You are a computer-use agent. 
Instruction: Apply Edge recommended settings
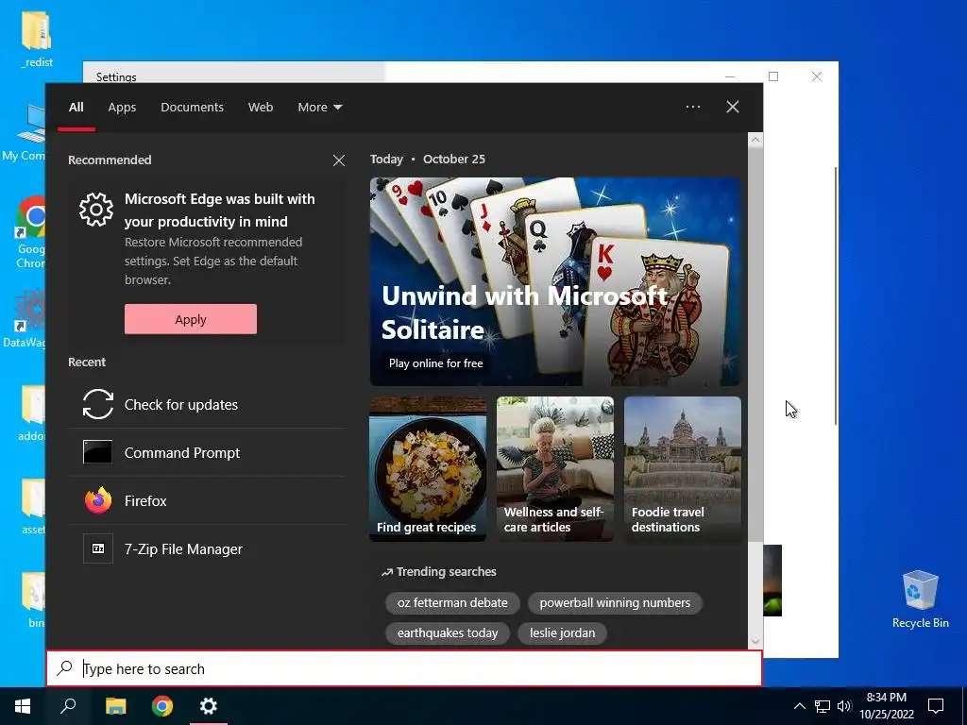pos(191,319)
